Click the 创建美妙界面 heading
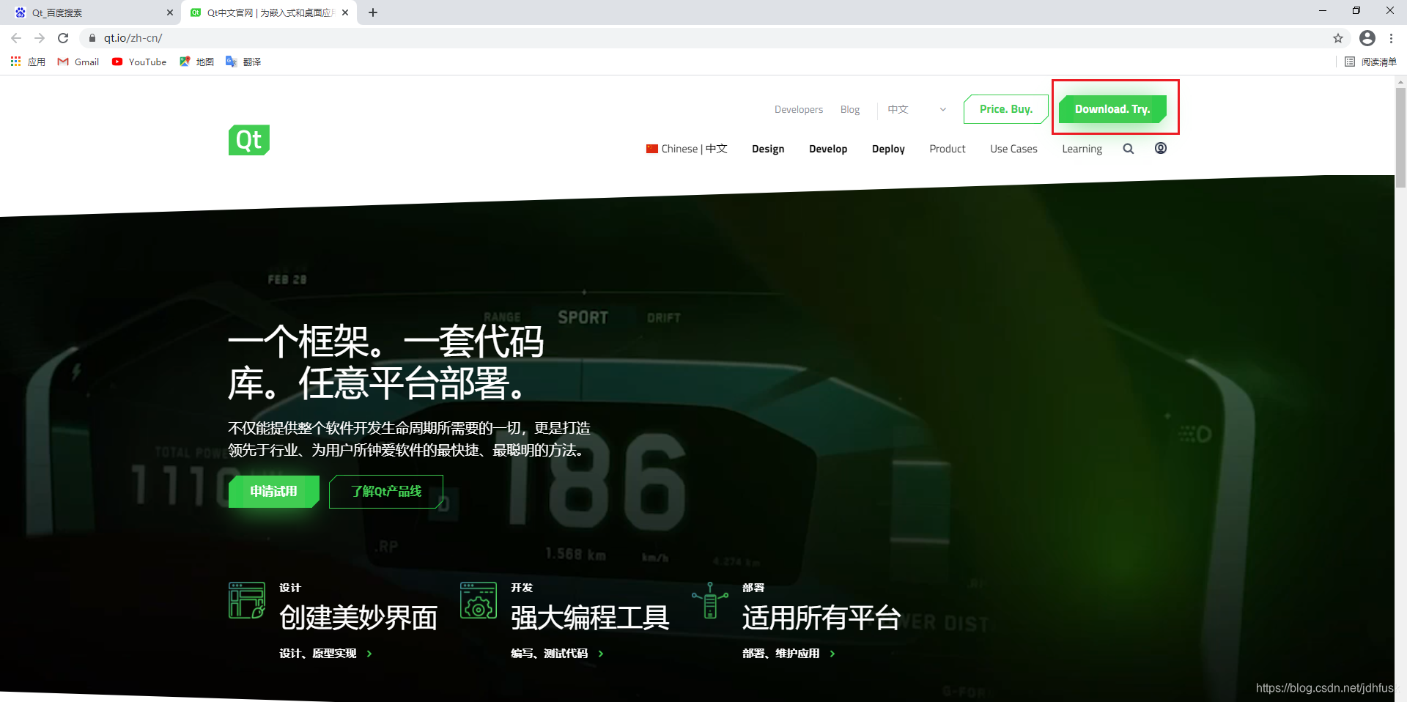Screen dimensions: 1407x702 pos(358,618)
